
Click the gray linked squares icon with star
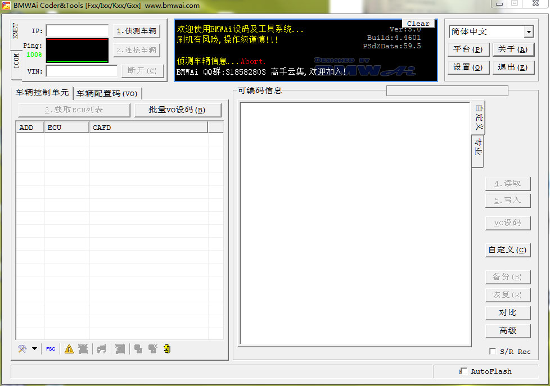[x=152, y=349]
